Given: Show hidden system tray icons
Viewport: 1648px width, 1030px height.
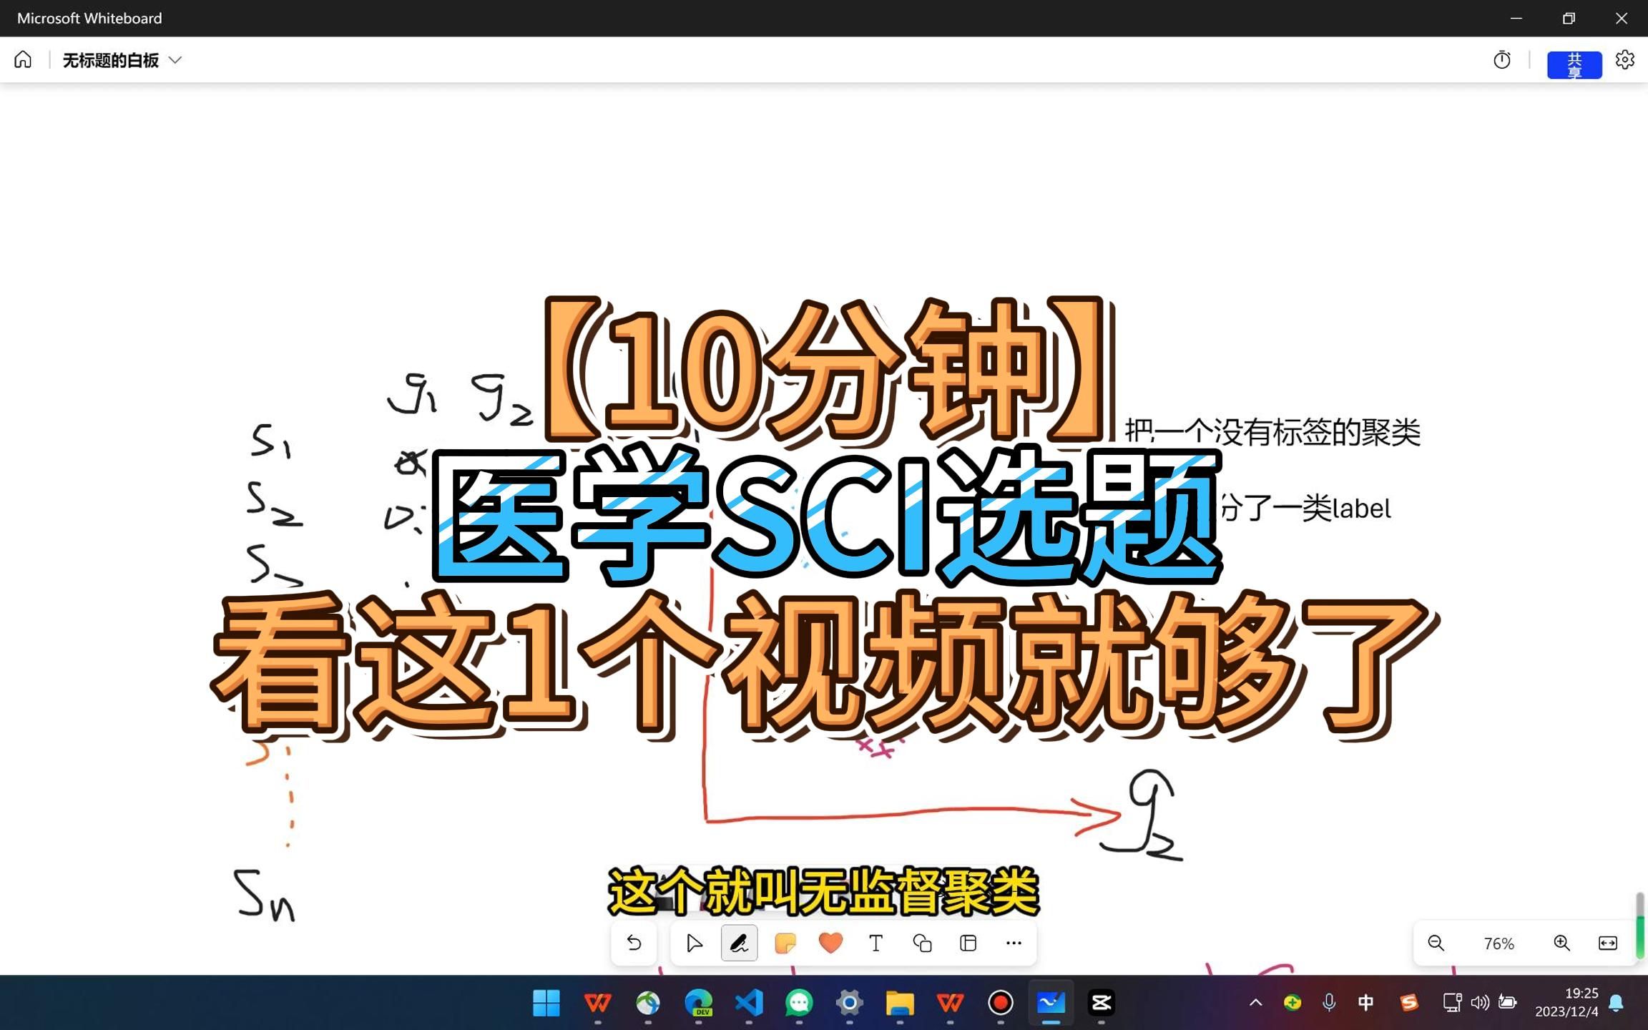Looking at the screenshot, I should pyautogui.click(x=1256, y=1003).
